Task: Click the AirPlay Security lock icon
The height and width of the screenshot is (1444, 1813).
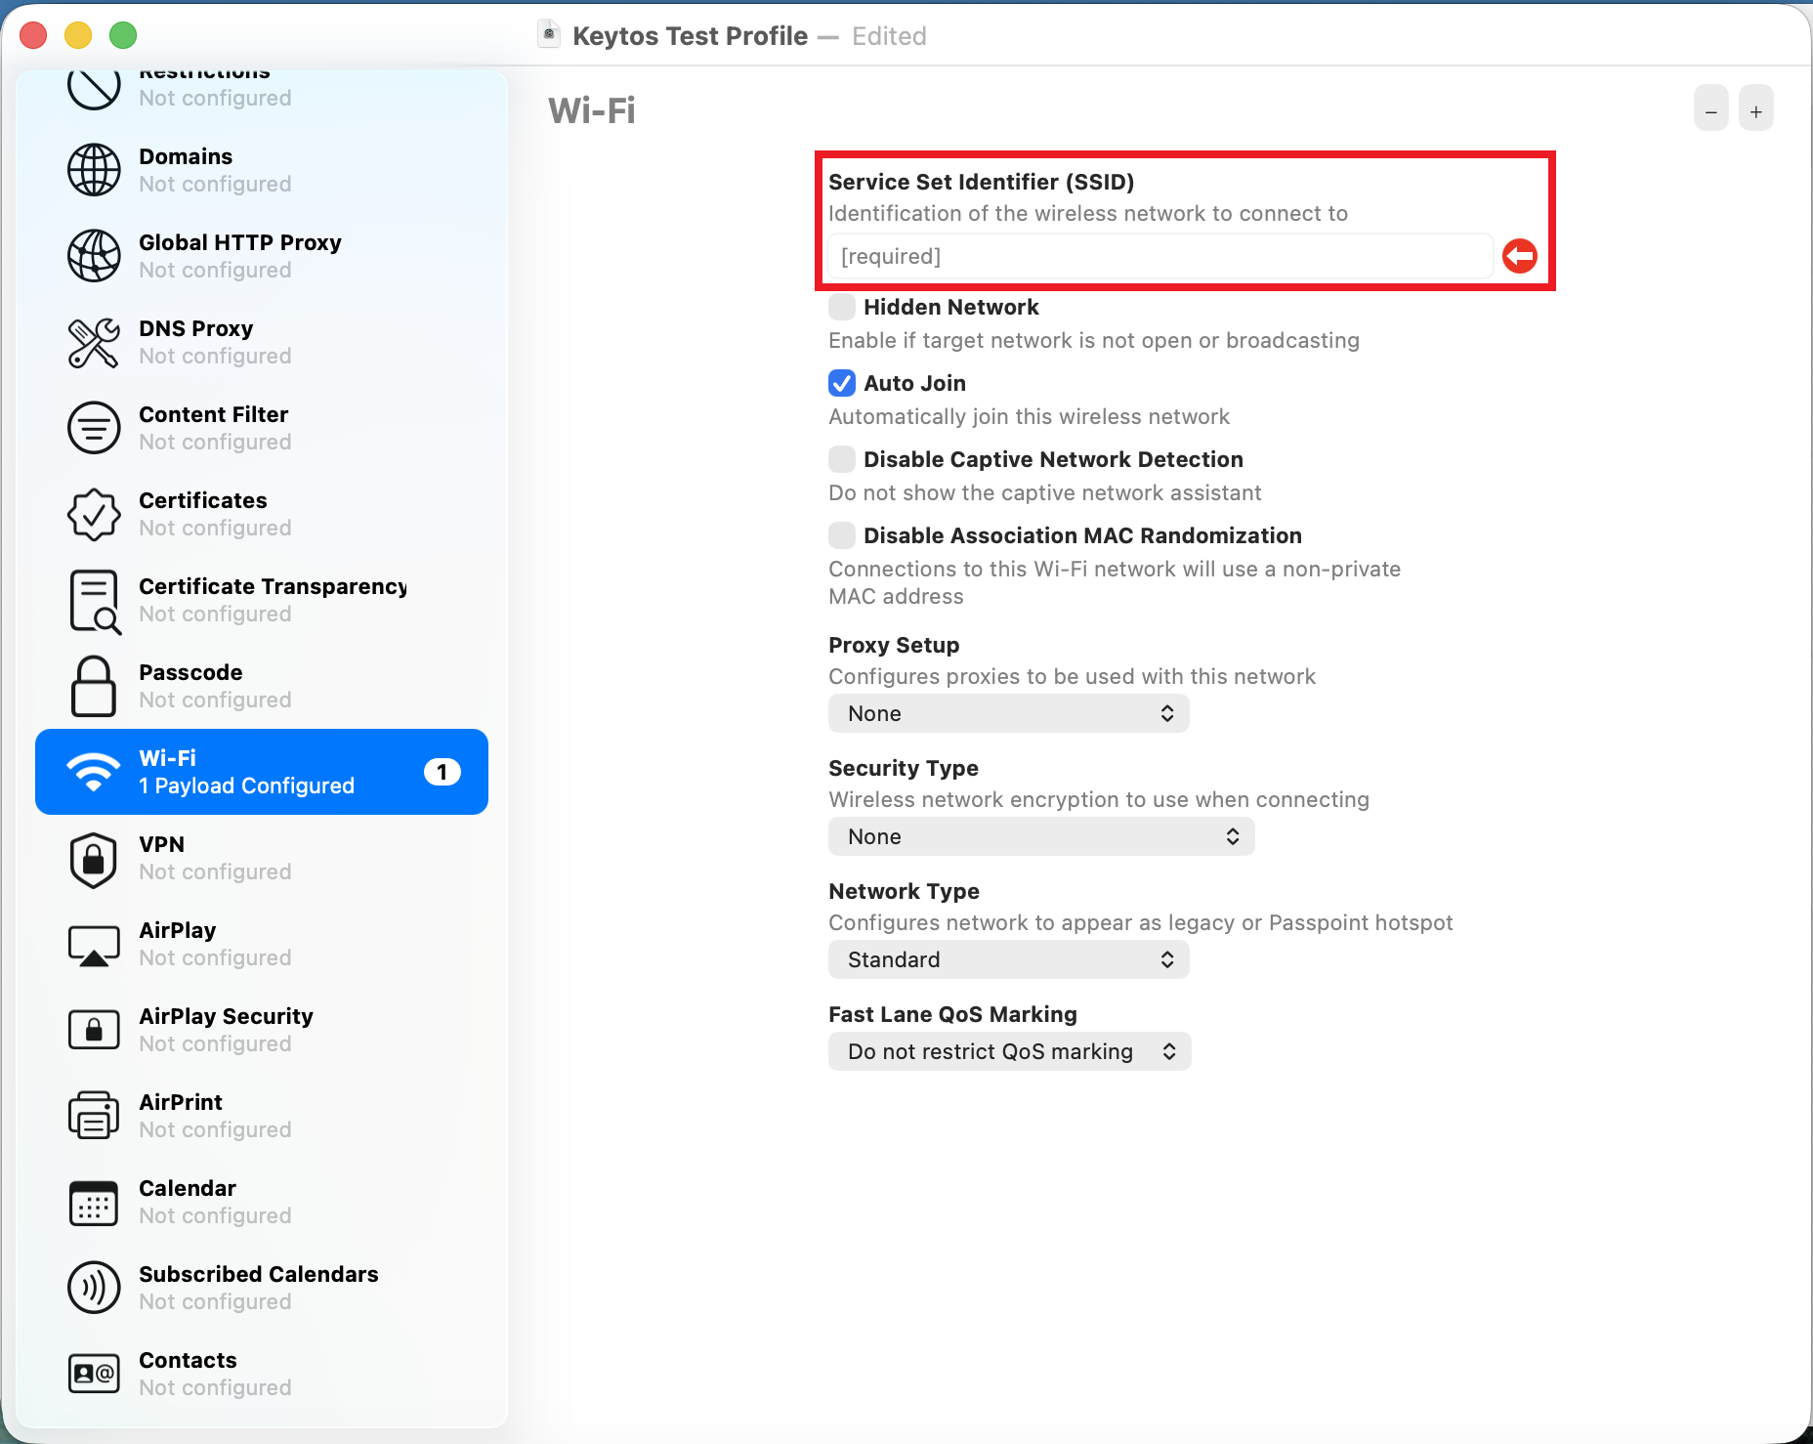Action: [94, 1030]
